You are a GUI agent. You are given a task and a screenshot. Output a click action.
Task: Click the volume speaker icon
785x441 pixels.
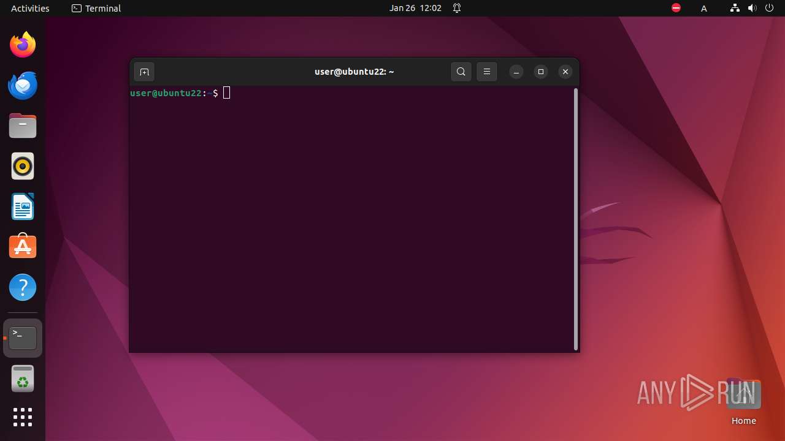pos(752,8)
